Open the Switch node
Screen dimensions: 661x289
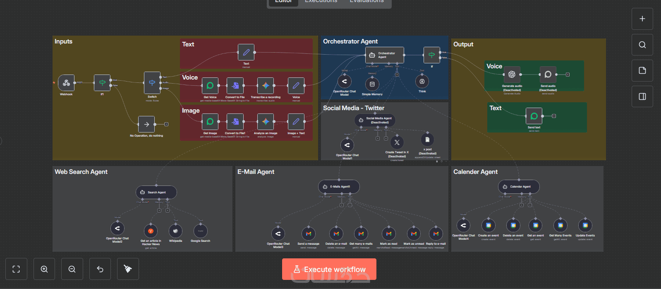(x=152, y=83)
